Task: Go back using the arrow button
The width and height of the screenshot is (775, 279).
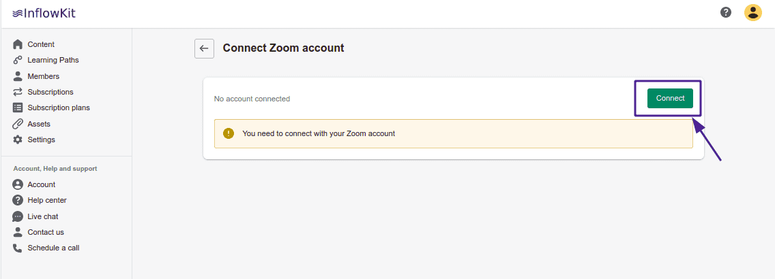Action: (x=204, y=48)
